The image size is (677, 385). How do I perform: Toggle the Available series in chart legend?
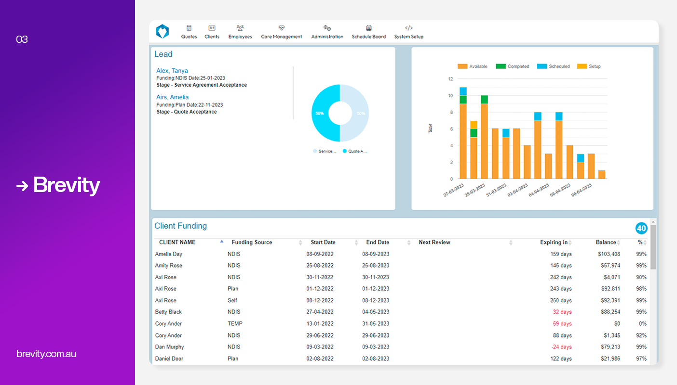point(473,66)
